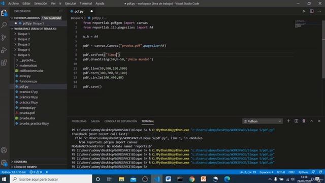Collapse the Editores Abiertos section
The image size is (325, 183).
[x=12, y=18]
